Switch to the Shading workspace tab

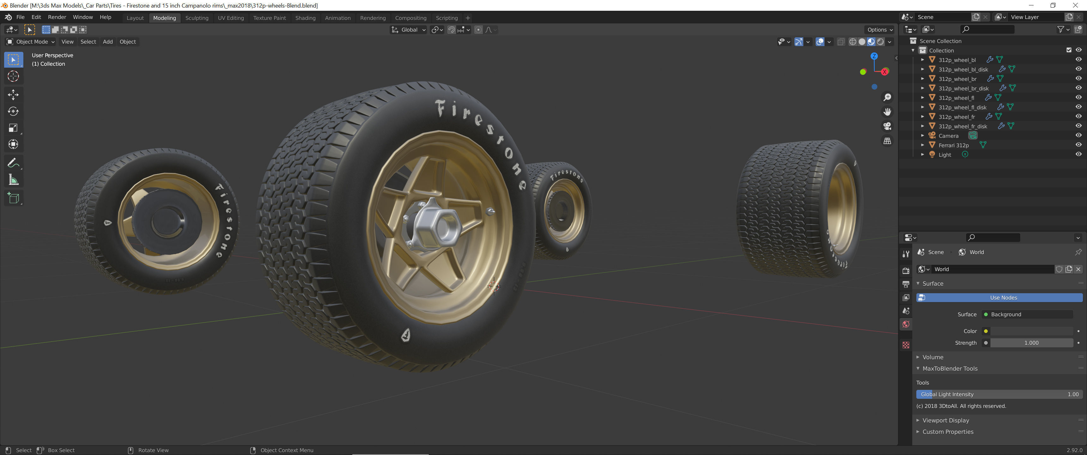[305, 18]
